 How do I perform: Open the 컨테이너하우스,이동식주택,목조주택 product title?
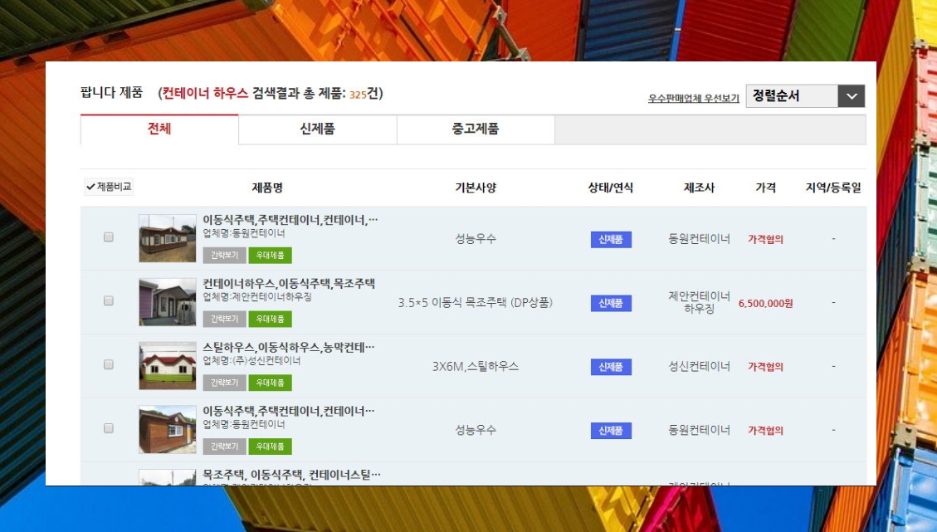click(289, 283)
